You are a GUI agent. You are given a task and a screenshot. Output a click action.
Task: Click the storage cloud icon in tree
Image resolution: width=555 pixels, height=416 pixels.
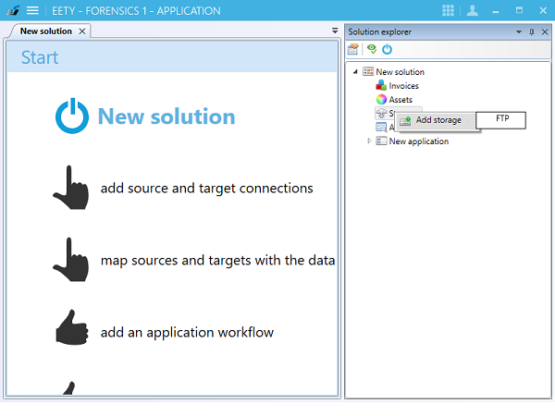pos(381,113)
